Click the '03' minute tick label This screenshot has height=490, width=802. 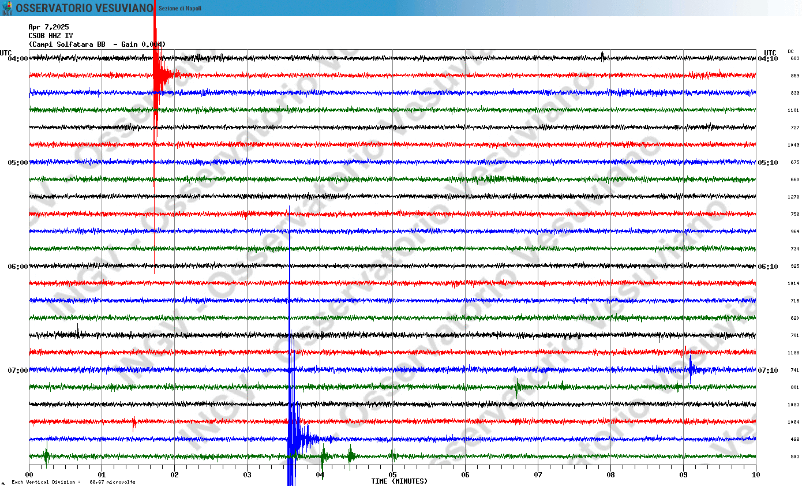pyautogui.click(x=248, y=475)
